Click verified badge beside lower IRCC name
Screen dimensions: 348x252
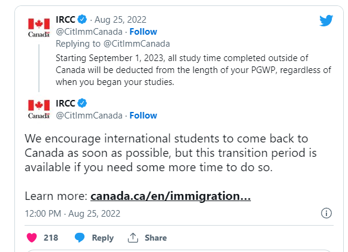coord(82,103)
